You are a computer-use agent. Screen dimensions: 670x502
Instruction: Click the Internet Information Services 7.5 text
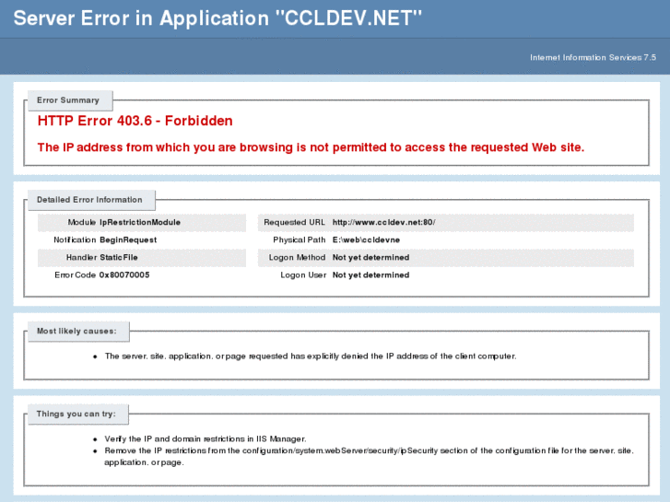coord(593,57)
